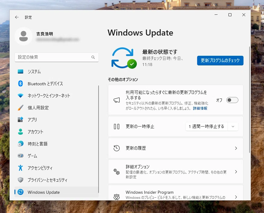Click the 1 週間一時停止する button
The width and height of the screenshot is (264, 213).
click(x=206, y=127)
